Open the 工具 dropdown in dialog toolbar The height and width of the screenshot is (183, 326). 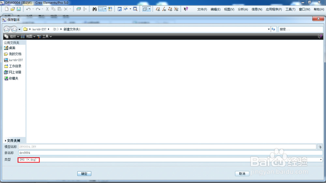coord(44,36)
